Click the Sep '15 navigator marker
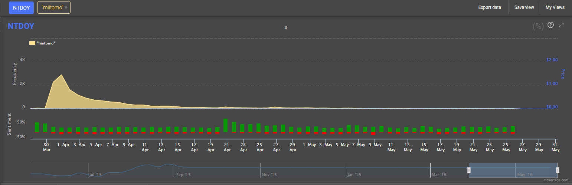The height and width of the screenshot is (185, 572). (183, 174)
